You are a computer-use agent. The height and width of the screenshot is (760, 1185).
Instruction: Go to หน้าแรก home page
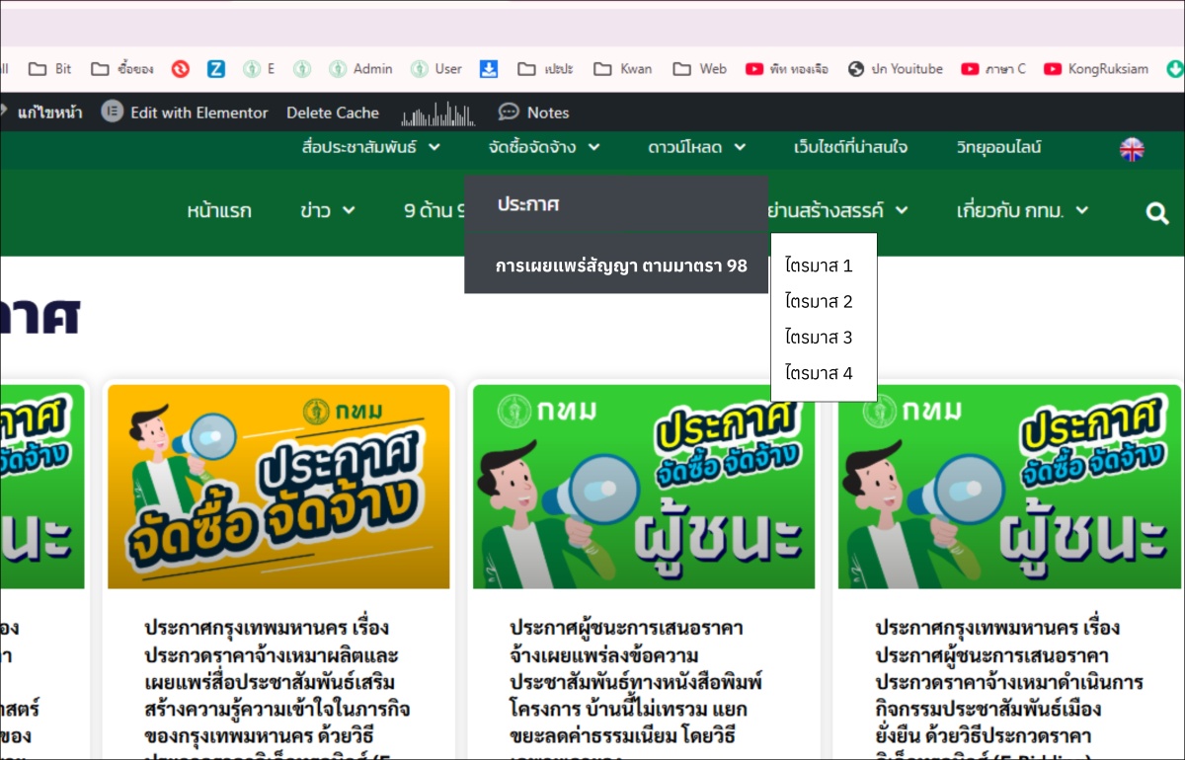pos(219,210)
